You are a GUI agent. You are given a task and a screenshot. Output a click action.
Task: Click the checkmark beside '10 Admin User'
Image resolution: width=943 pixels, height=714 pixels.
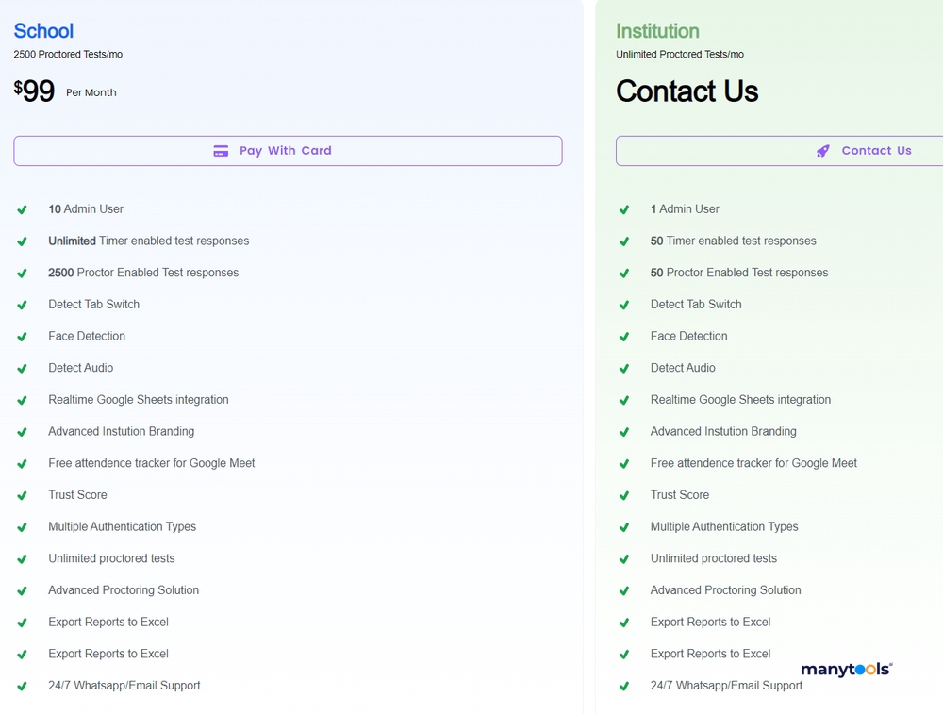pyautogui.click(x=23, y=209)
